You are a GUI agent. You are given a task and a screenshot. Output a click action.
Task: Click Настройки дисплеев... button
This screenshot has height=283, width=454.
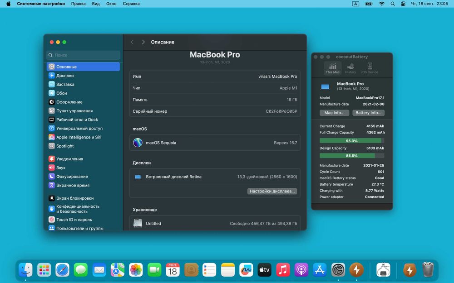(272, 191)
